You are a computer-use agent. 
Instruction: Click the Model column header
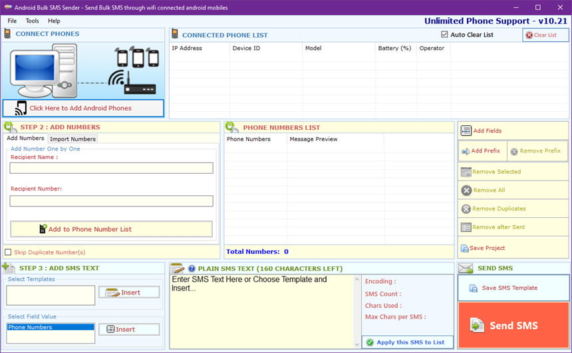[339, 48]
